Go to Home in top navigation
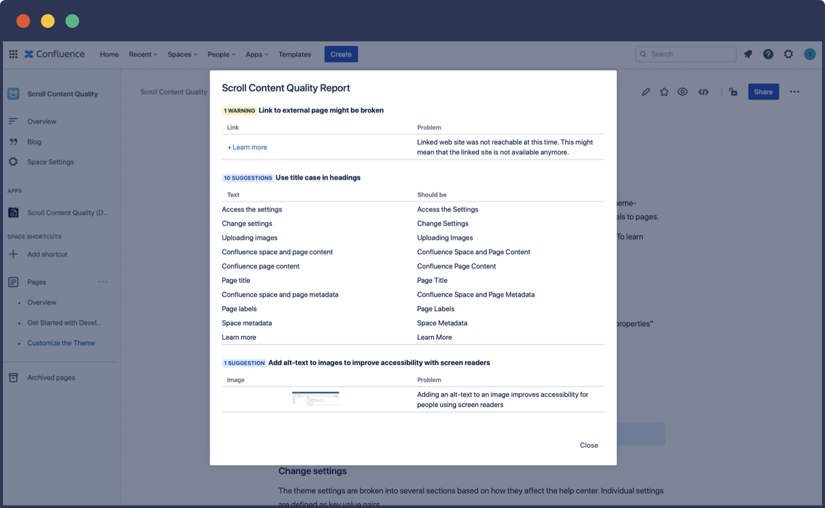 click(109, 54)
